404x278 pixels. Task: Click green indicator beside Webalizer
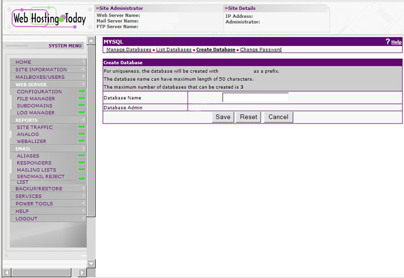[x=81, y=141]
